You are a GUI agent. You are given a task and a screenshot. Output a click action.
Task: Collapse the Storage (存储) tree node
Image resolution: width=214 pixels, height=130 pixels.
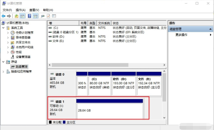pos(3,62)
